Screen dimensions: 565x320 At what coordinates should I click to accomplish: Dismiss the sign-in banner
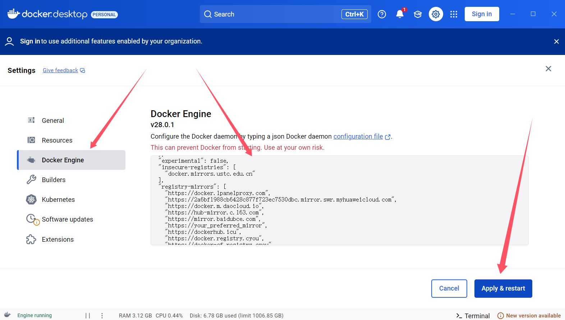tap(556, 42)
